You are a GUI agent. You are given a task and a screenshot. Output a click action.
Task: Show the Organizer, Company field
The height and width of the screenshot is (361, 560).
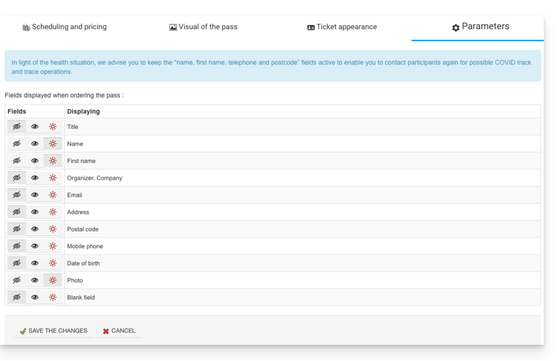(35, 178)
